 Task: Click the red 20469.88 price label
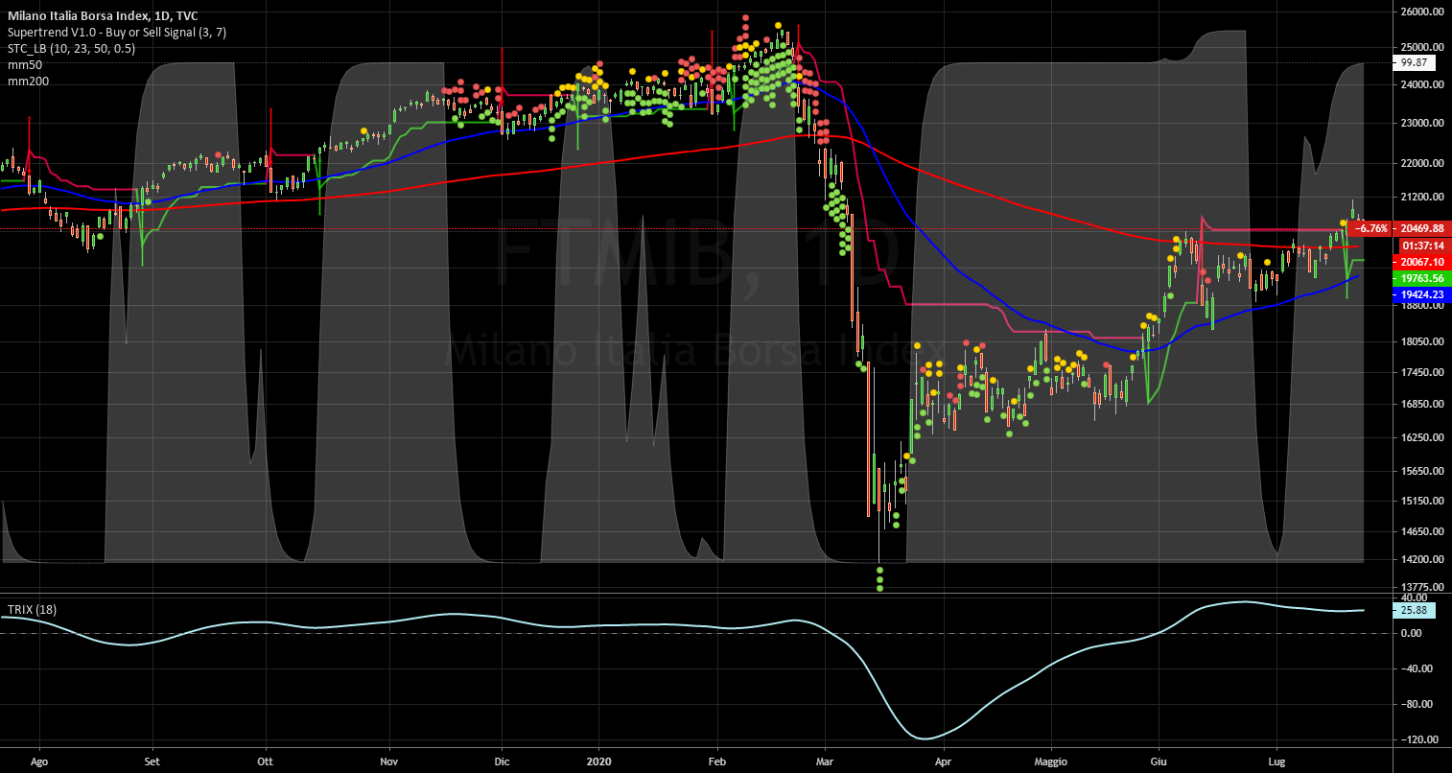1420,228
